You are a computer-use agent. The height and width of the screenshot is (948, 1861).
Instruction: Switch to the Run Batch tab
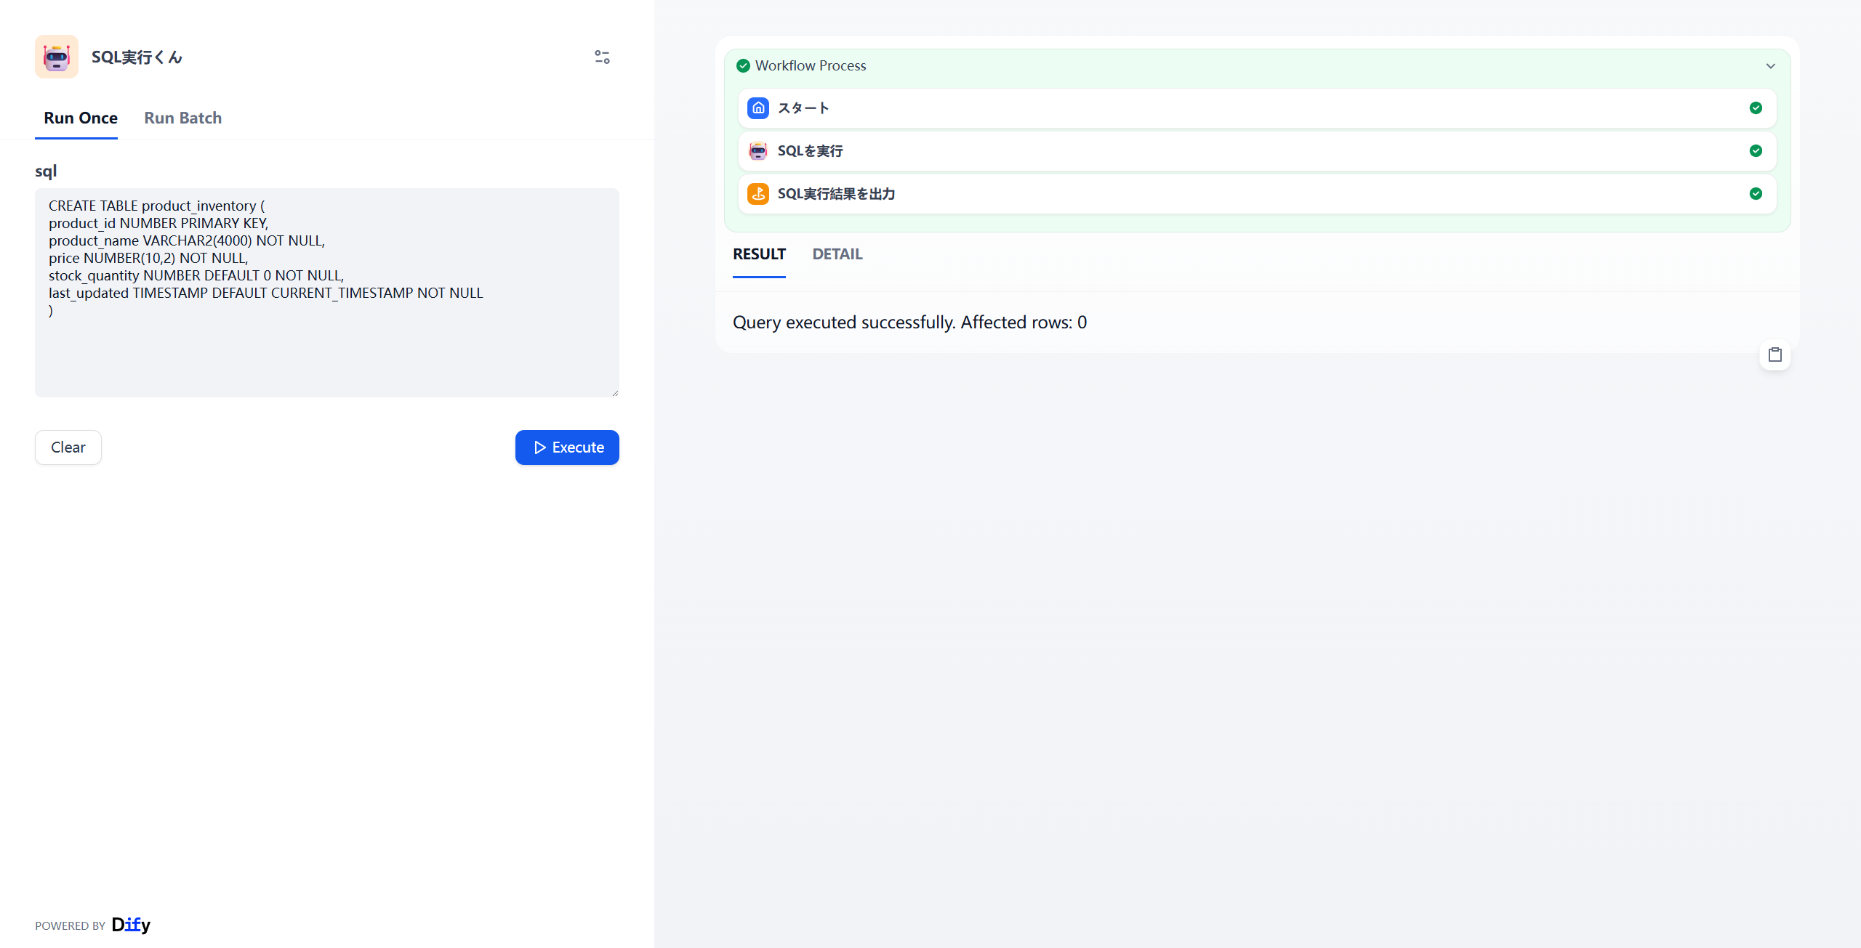coord(182,118)
